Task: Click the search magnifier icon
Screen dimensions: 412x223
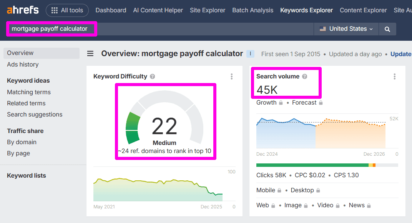Action: tap(387, 28)
